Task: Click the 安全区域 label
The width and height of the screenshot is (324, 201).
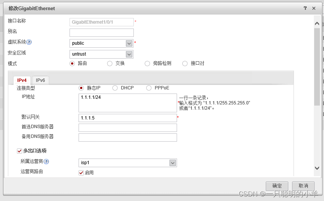Action: coord(17,53)
